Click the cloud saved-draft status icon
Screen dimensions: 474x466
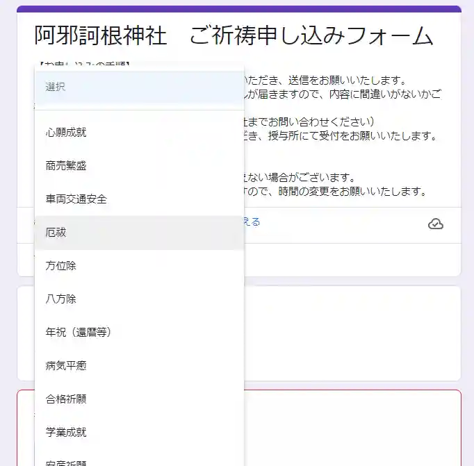tap(436, 224)
